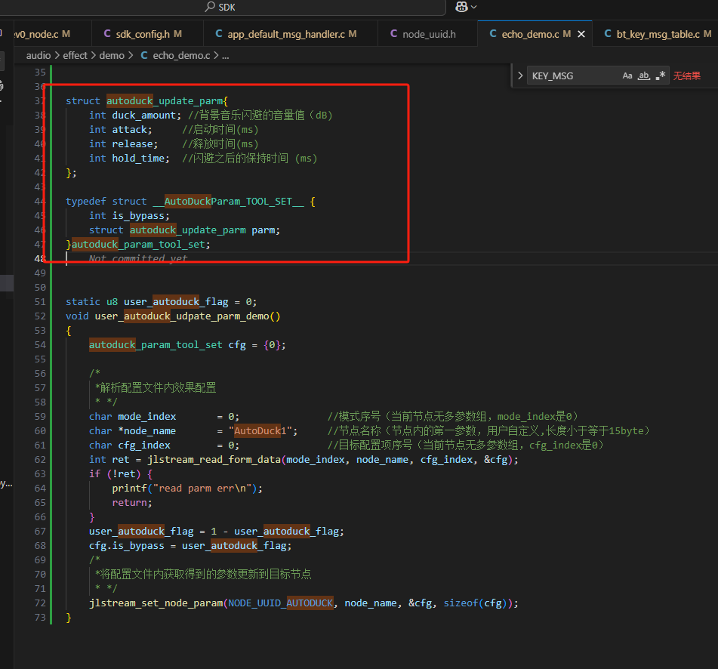The height and width of the screenshot is (669, 718).
Task: Click line number 52 in gutter
Action: click(x=40, y=316)
